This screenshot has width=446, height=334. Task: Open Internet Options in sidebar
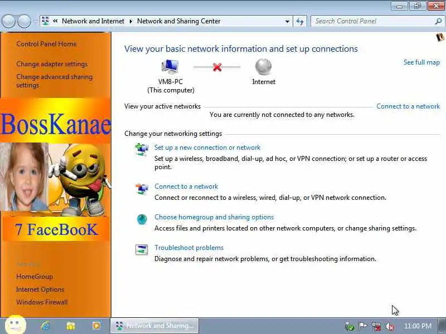[40, 289]
